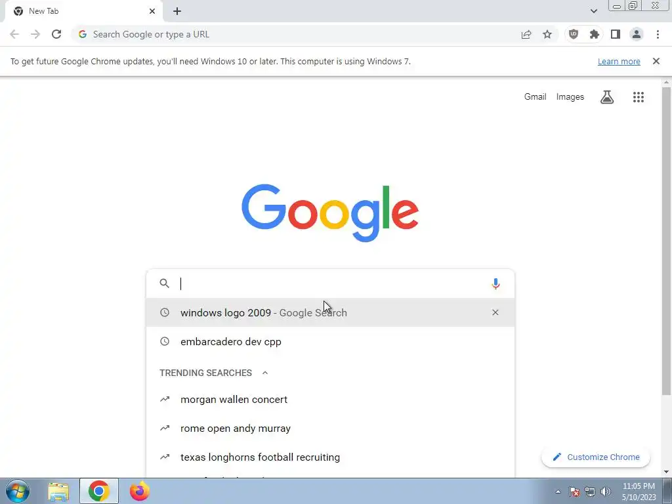This screenshot has width=672, height=504.
Task: Pick 'texas longhorns football recruiting' suggestion
Action: 331,457
